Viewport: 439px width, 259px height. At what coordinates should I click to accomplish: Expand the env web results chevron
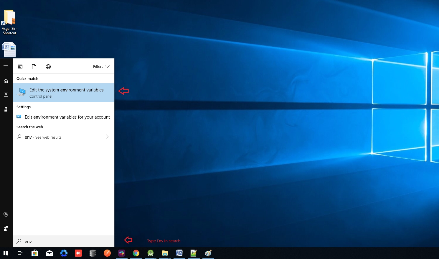click(x=107, y=137)
